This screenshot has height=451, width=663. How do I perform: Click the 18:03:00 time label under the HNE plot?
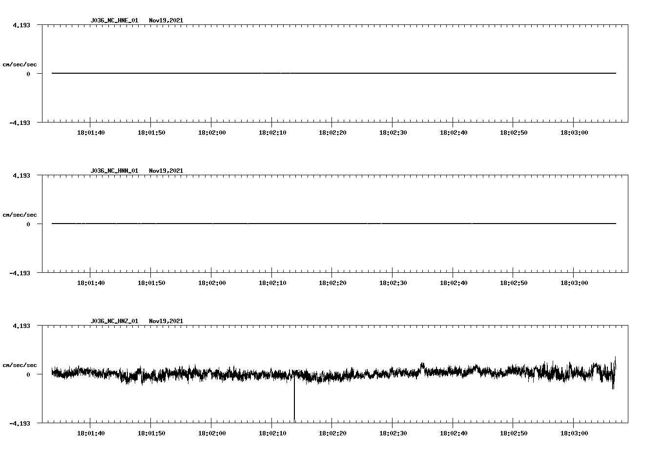574,133
